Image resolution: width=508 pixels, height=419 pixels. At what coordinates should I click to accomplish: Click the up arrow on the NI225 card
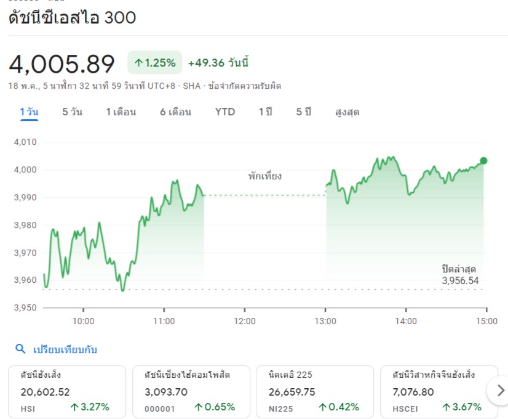(x=323, y=407)
